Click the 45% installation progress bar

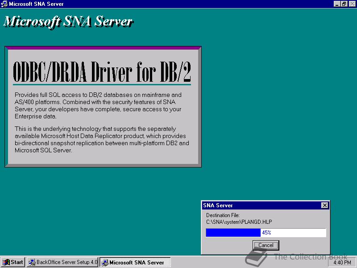pyautogui.click(x=266, y=233)
